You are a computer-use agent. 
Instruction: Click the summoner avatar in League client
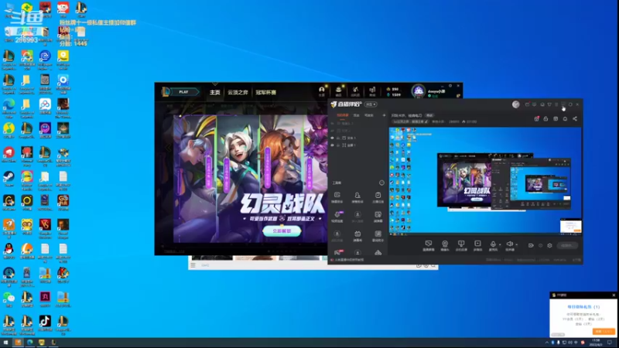(x=418, y=91)
